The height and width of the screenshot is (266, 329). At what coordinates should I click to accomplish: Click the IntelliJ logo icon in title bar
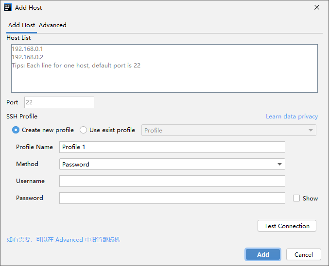8,7
